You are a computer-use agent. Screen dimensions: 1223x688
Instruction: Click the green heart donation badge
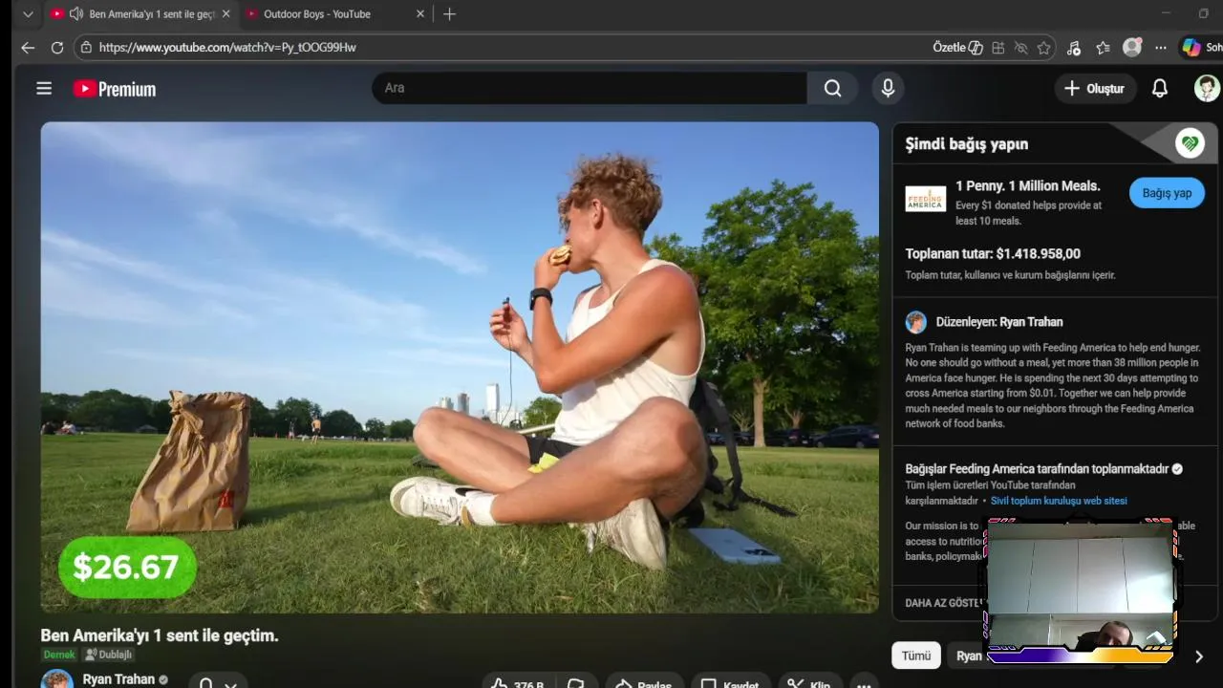[1190, 143]
